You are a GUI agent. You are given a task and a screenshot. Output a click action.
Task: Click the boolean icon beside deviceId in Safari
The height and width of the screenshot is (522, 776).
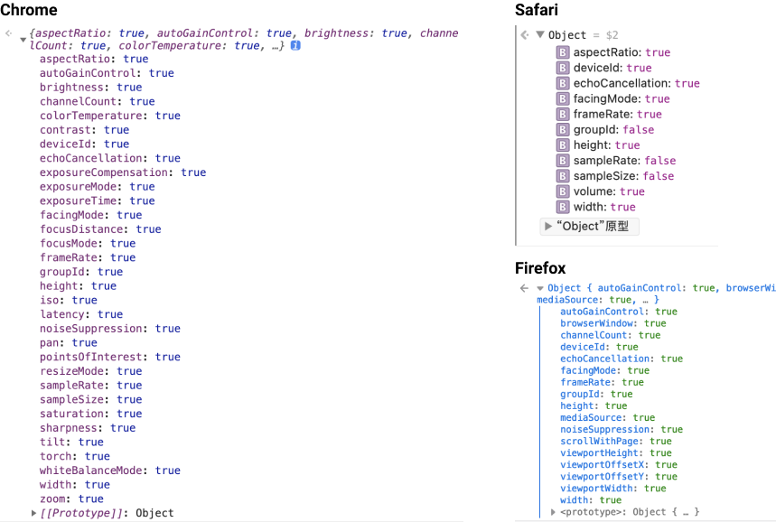click(562, 68)
